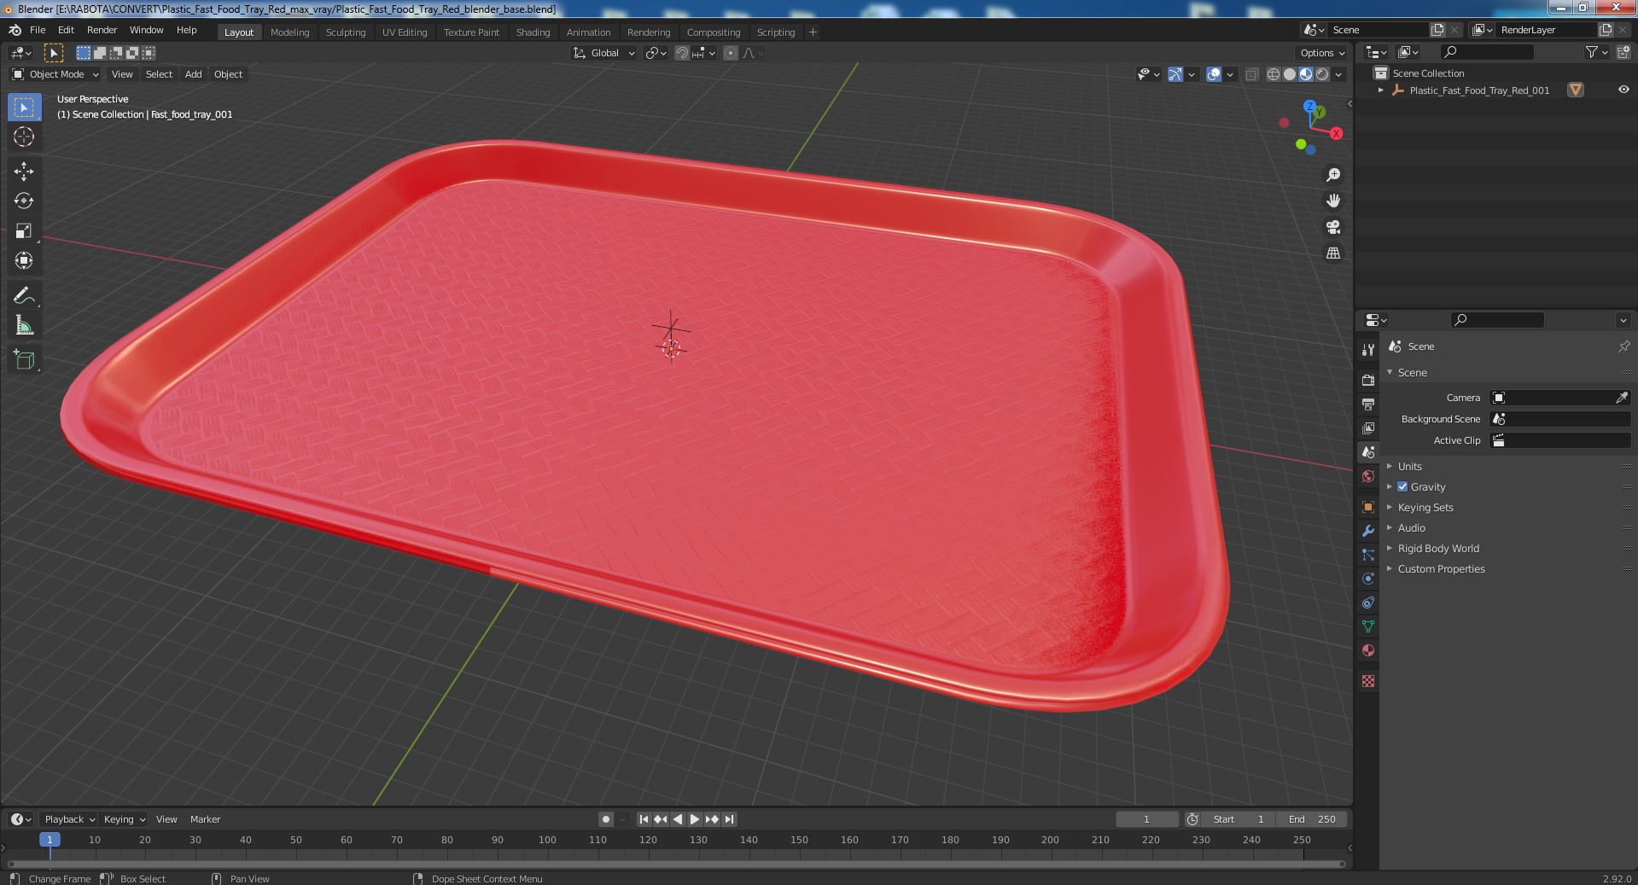Open the Render properties tab

point(1368,380)
